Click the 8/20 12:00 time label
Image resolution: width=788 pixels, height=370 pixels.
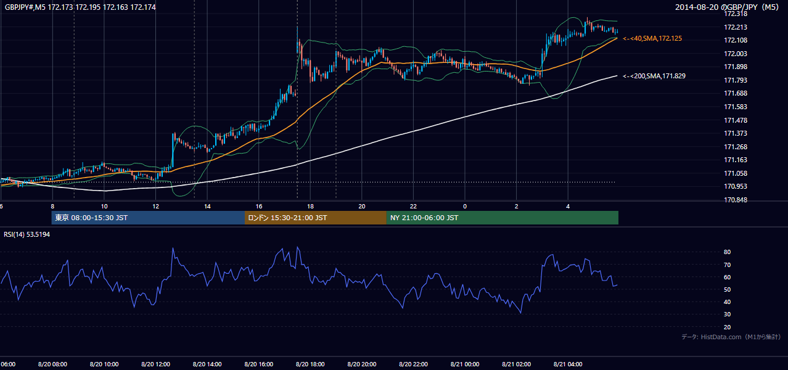pos(155,364)
